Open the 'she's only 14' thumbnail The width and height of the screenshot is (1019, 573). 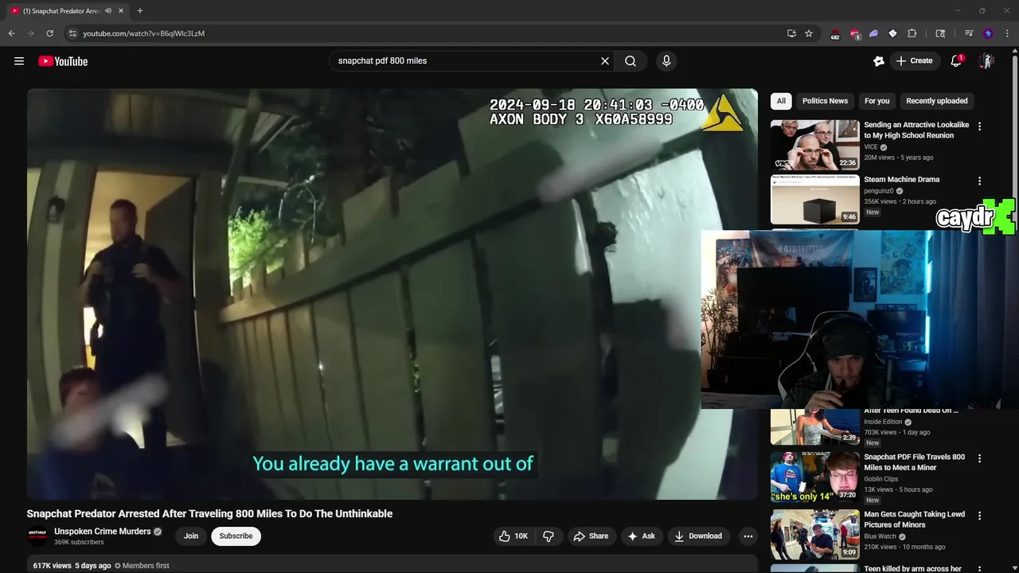pyautogui.click(x=815, y=477)
